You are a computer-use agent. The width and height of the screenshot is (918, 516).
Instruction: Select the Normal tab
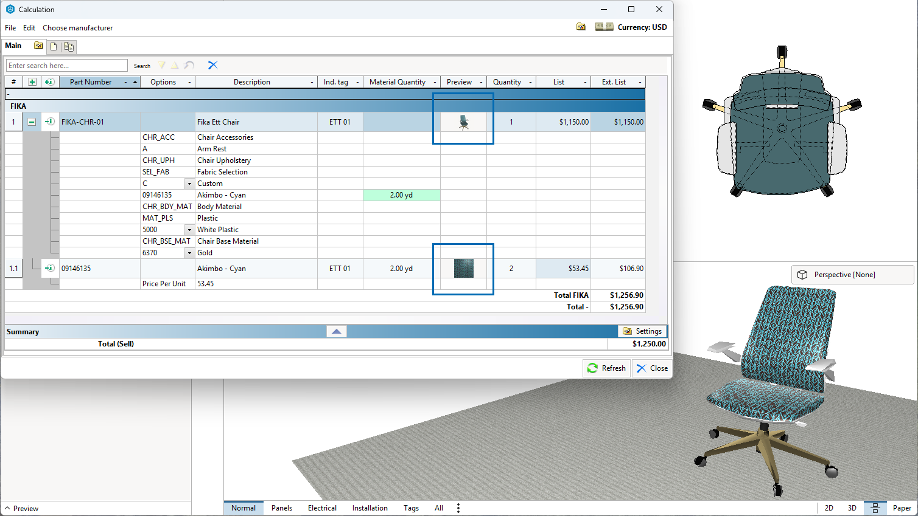tap(244, 508)
